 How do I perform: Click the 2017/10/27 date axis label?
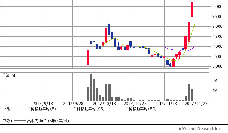coord(135,104)
